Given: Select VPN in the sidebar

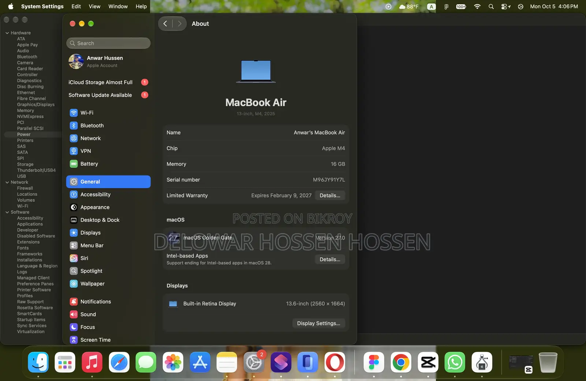Looking at the screenshot, I should (108, 151).
